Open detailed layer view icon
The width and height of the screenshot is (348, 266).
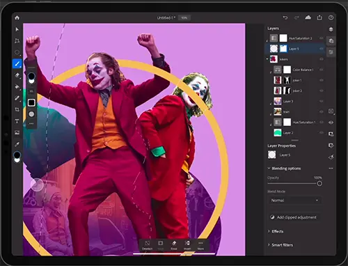pyautogui.click(x=331, y=41)
